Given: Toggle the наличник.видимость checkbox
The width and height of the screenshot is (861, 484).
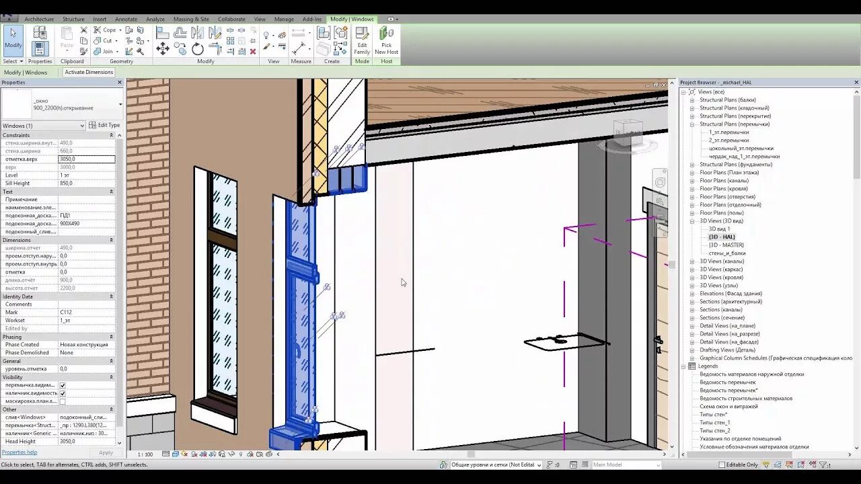Looking at the screenshot, I should pyautogui.click(x=63, y=393).
